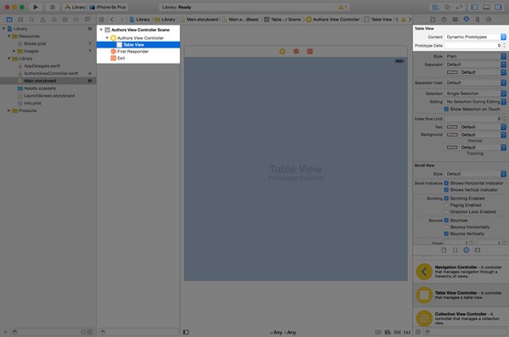Expand the Products folder

[x=8, y=110]
